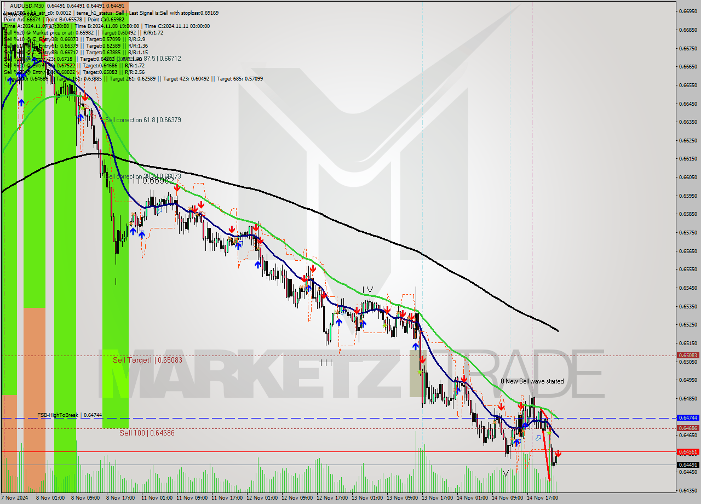This screenshot has height=504, width=701.
Task: Click the '13 Nov 17:00' time axis label
Action: coord(437,498)
